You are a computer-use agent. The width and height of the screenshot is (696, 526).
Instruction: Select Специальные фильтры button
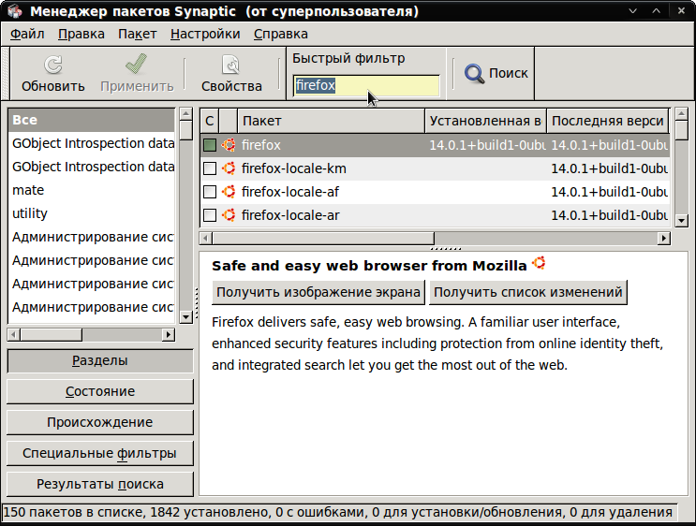[x=100, y=453]
